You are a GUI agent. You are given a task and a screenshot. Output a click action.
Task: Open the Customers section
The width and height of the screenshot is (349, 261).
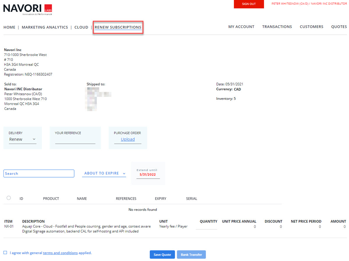pyautogui.click(x=311, y=27)
